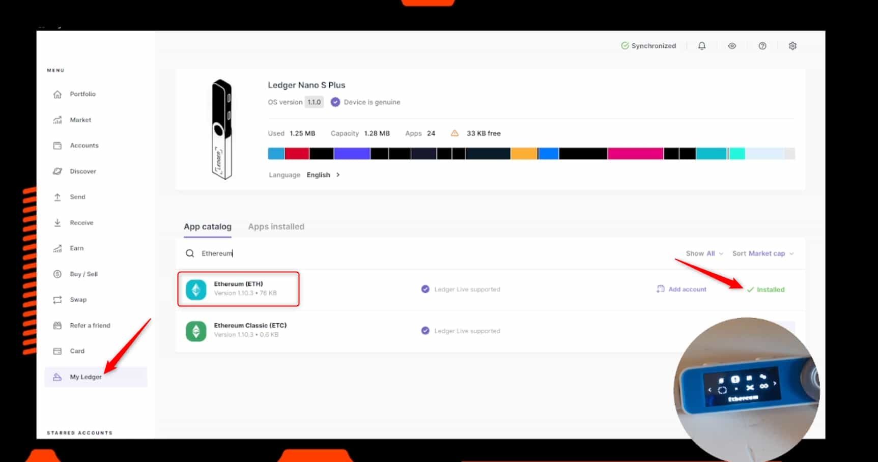Open Portfolio from the sidebar
This screenshot has height=462, width=878.
pyautogui.click(x=82, y=94)
